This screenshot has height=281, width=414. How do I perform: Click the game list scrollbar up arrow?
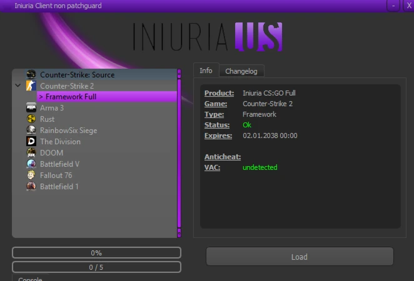tap(179, 74)
